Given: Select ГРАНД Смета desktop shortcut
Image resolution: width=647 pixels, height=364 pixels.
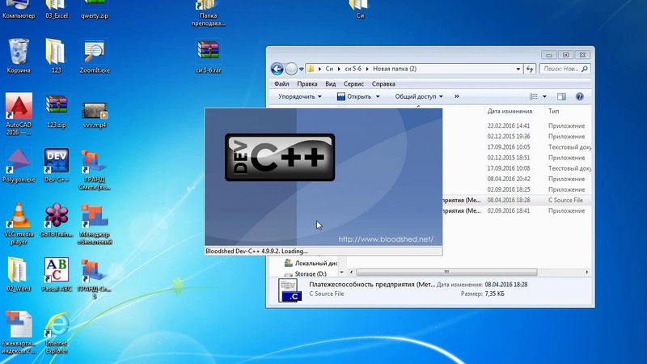Looking at the screenshot, I should [95, 169].
